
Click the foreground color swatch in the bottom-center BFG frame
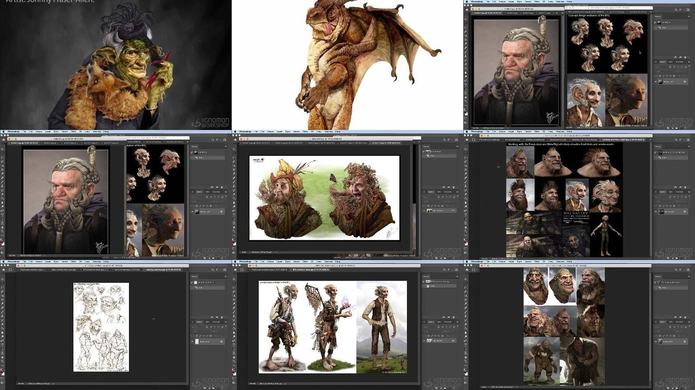233,372
